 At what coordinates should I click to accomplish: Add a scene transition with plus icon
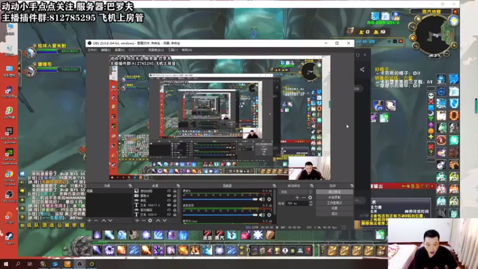coord(297,198)
